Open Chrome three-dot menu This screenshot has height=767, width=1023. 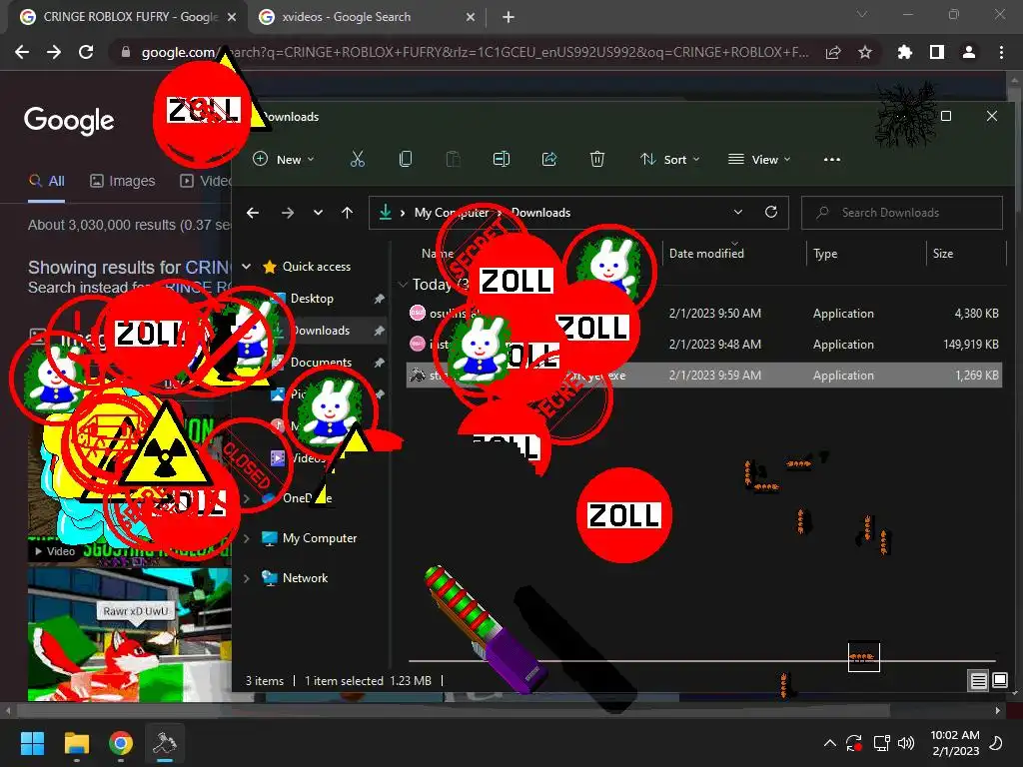tap(1001, 52)
